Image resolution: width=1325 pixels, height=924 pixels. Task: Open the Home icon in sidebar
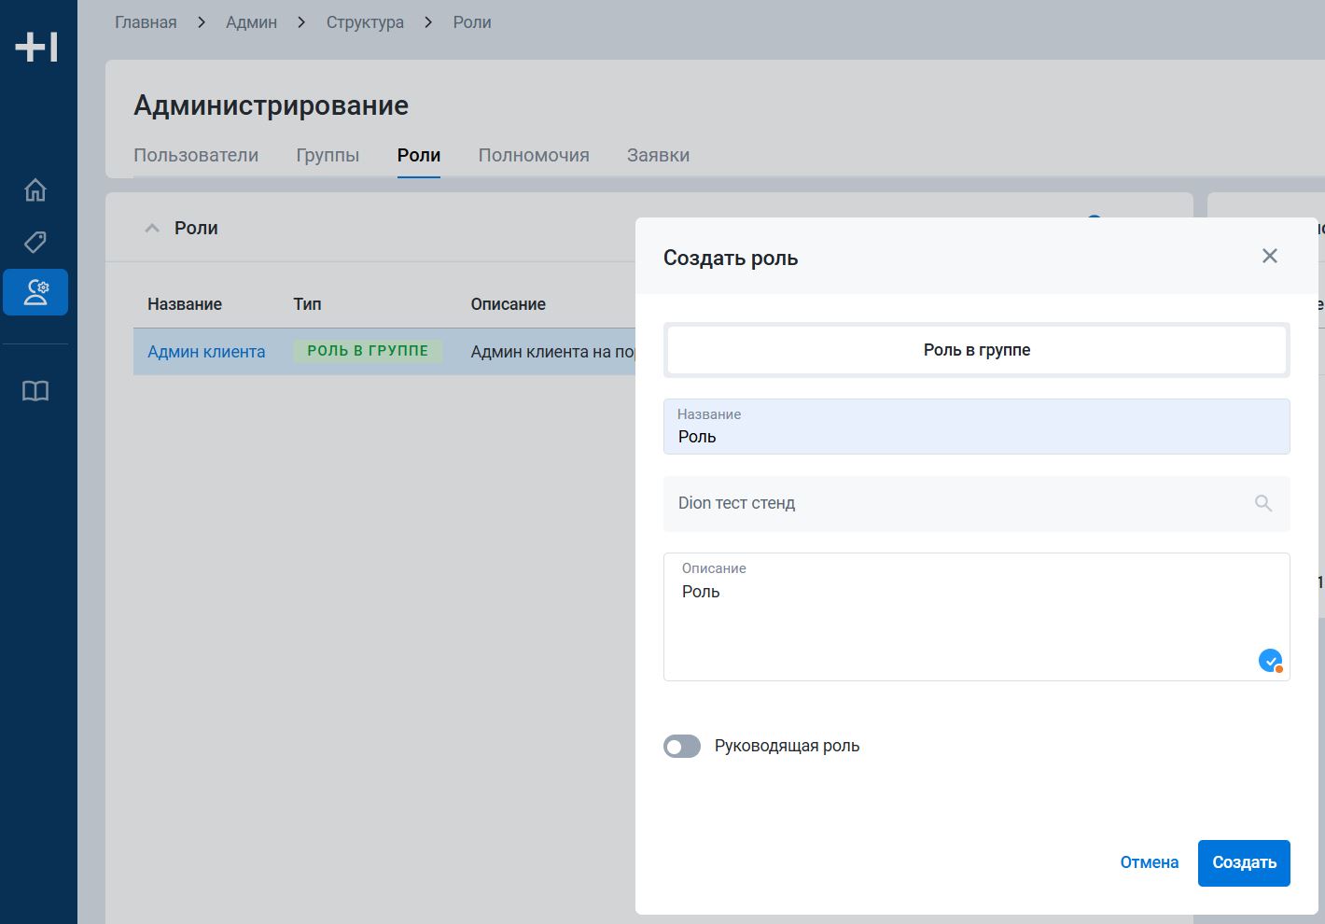[35, 190]
